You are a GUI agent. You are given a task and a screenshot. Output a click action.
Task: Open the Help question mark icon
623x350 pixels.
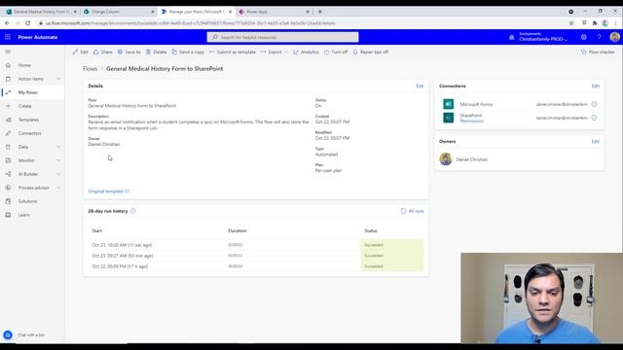pos(599,37)
